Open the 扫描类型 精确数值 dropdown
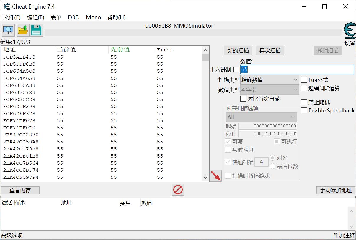The width and height of the screenshot is (356, 240). coord(270,80)
